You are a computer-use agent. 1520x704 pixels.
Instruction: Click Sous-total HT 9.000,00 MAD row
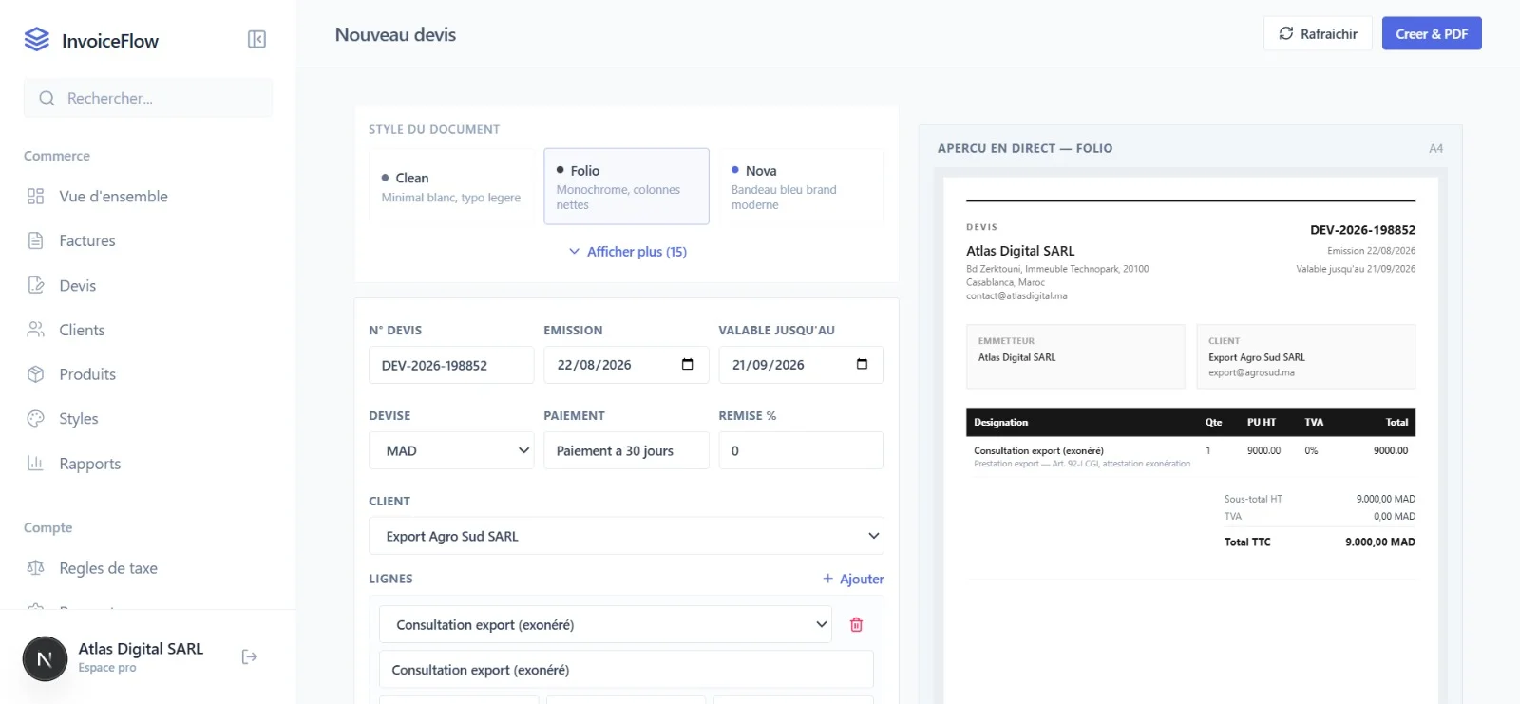(x=1320, y=499)
